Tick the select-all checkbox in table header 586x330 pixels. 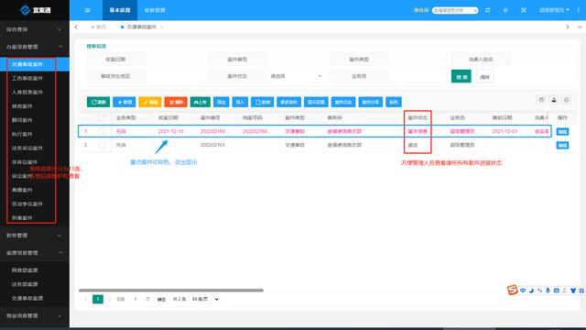[x=102, y=118]
